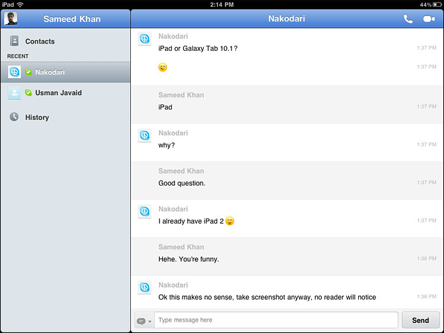This screenshot has height=333, width=444.
Task: Select the message 'iPad or Galaxy Tab 10.1?'
Action: (x=198, y=48)
